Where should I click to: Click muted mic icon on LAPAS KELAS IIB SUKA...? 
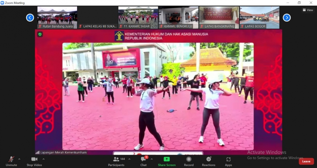[x=81, y=26]
